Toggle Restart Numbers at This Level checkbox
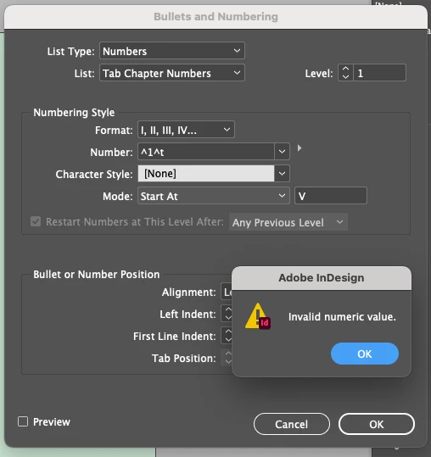Screen dimensions: 431x457 click(x=36, y=221)
